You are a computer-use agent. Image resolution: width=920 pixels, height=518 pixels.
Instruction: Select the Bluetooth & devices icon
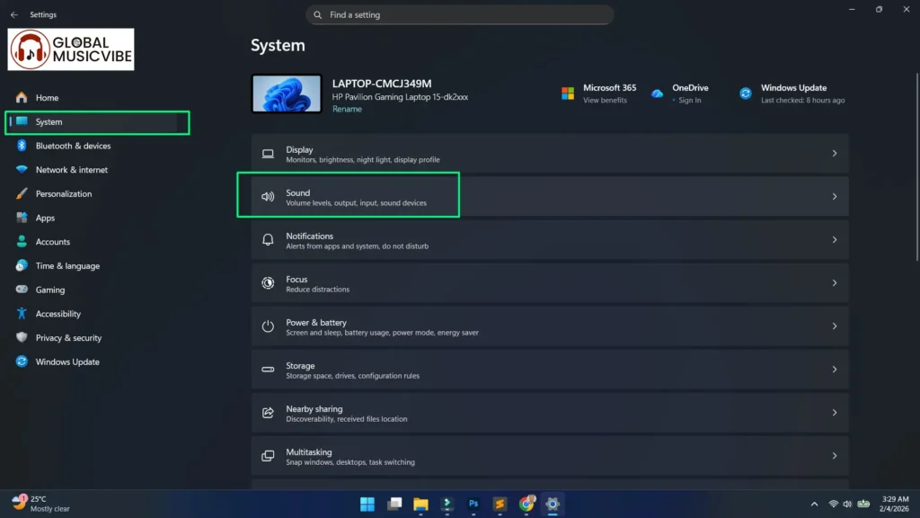click(x=20, y=146)
